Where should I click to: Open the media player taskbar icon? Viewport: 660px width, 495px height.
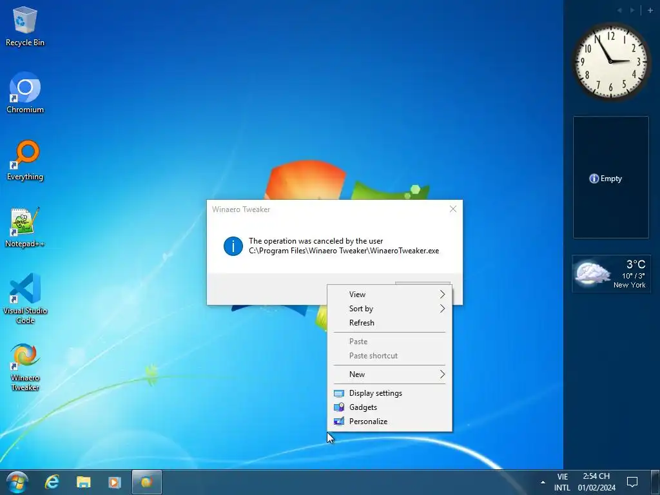[x=115, y=482]
